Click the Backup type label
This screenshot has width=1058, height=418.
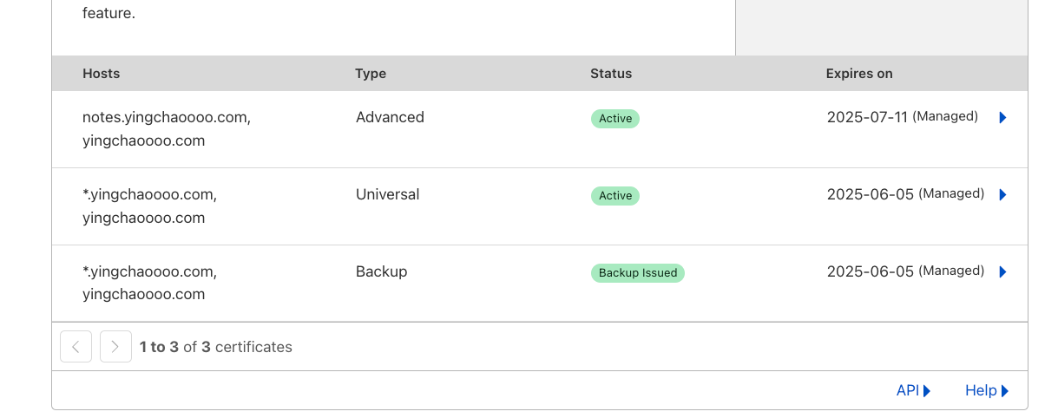[381, 271]
